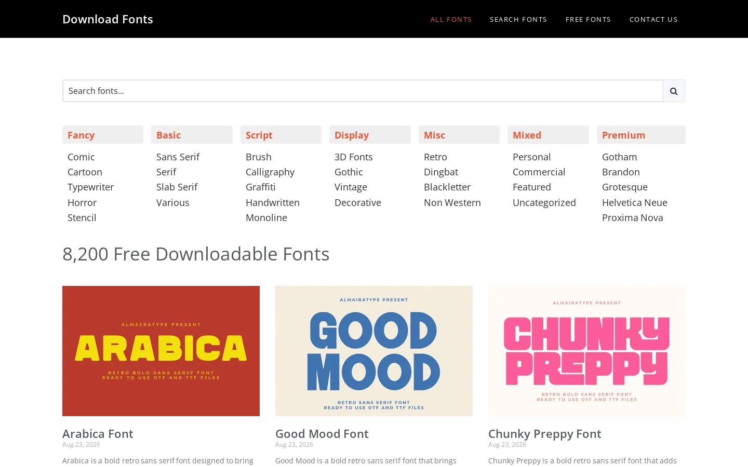The width and height of the screenshot is (748, 467).
Task: Select Graffiti fonts
Action: 261,187
